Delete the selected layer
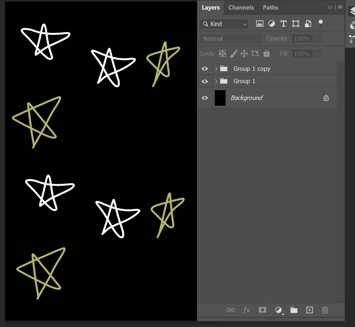The width and height of the screenshot is (355, 327). 325,310
